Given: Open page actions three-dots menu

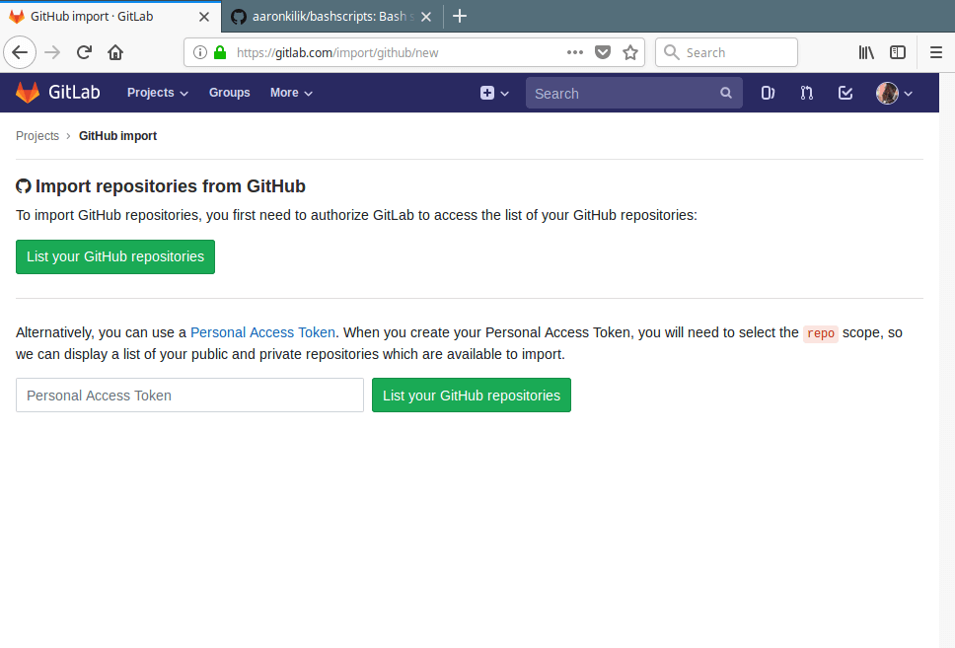Looking at the screenshot, I should (574, 52).
